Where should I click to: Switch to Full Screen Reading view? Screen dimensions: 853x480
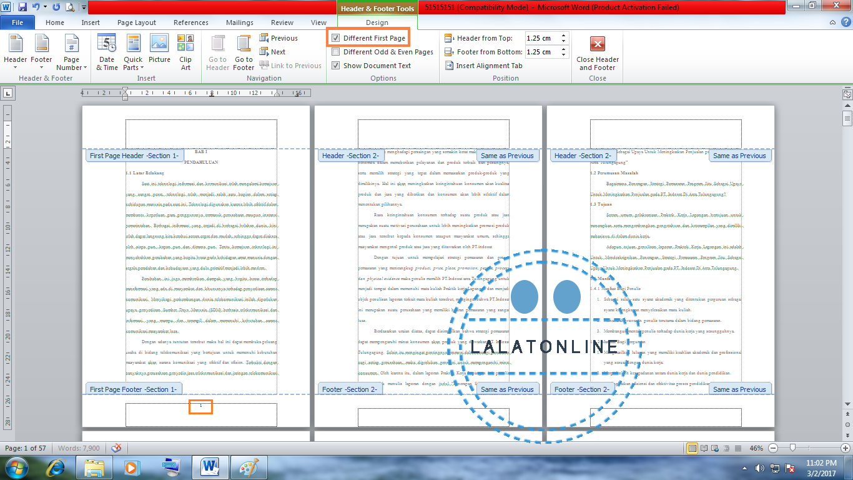click(x=704, y=448)
